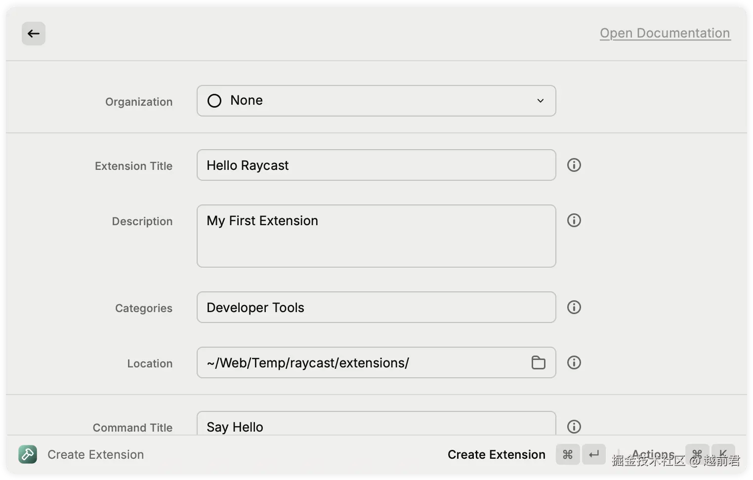Click the Create Extension action button
This screenshot has width=753, height=480.
point(496,455)
